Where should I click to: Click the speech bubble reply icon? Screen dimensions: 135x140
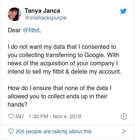[x=11, y=131]
